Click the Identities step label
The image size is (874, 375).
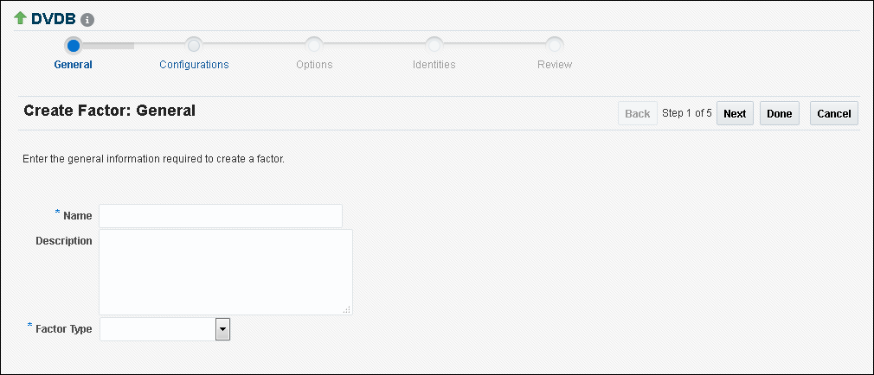434,65
